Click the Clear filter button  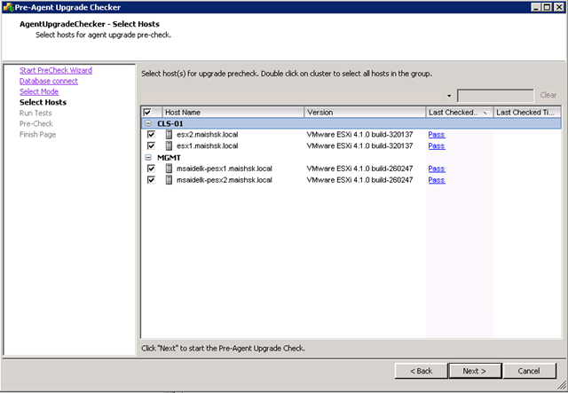tap(548, 95)
